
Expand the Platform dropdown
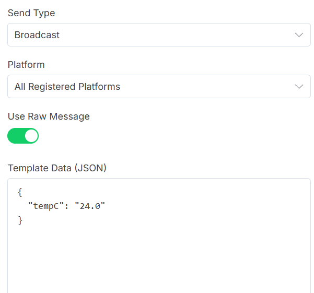point(159,87)
